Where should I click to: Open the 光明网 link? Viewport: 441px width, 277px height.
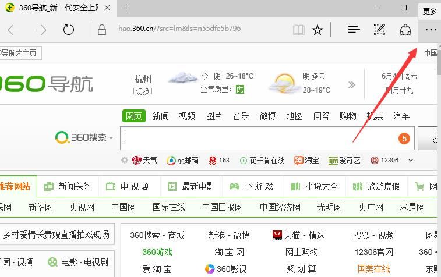[x=329, y=207]
